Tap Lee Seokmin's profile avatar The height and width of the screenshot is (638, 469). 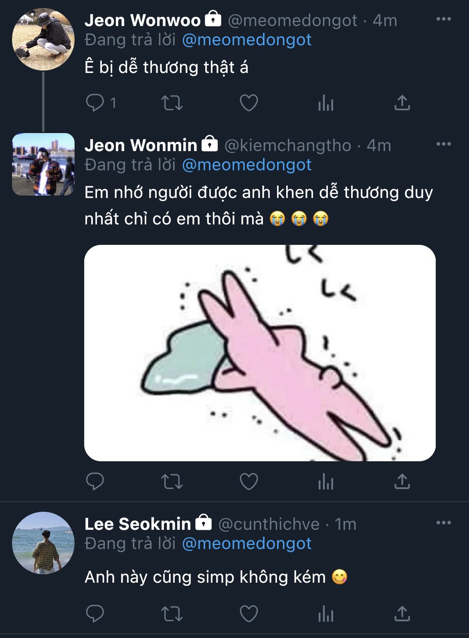pyautogui.click(x=43, y=543)
